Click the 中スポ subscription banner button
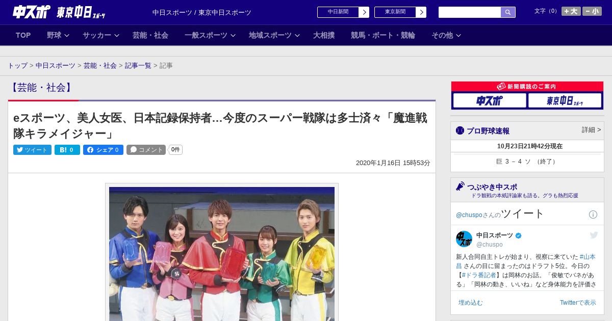Viewport: 612px width, 321px height. (x=490, y=100)
